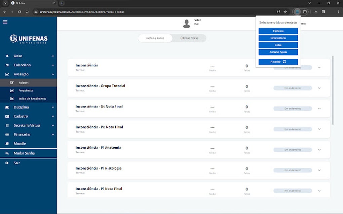This screenshot has height=214, width=343.
Task: Toggle the browser side panel icon
Action: coord(323,12)
